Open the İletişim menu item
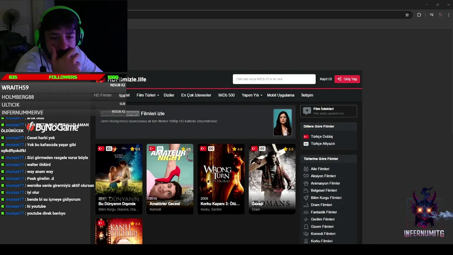The width and height of the screenshot is (453, 255). (x=307, y=95)
